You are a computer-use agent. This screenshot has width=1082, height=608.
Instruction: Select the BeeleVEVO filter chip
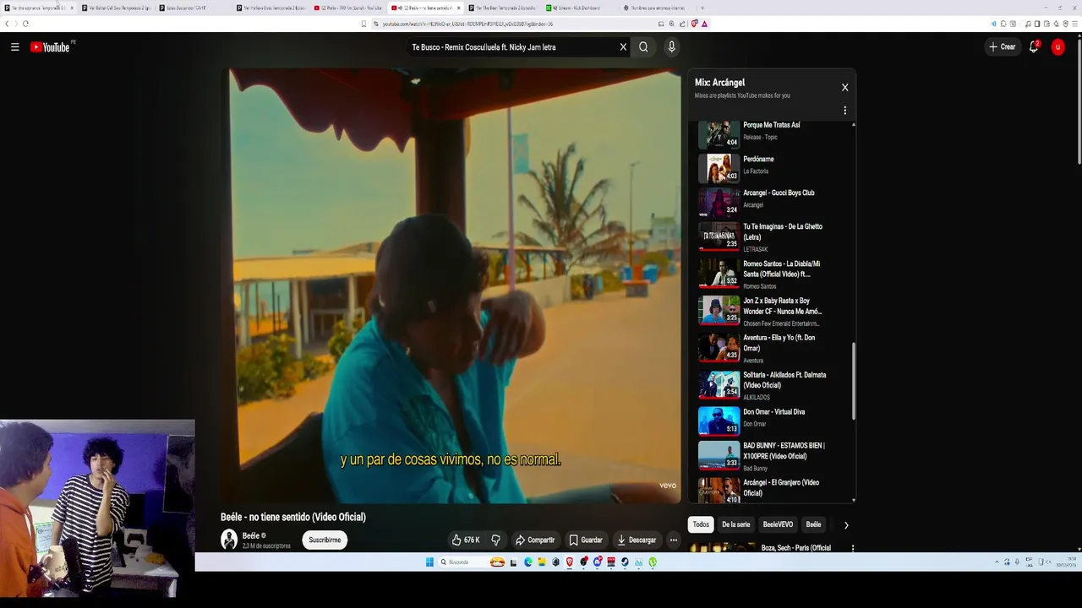coord(778,524)
